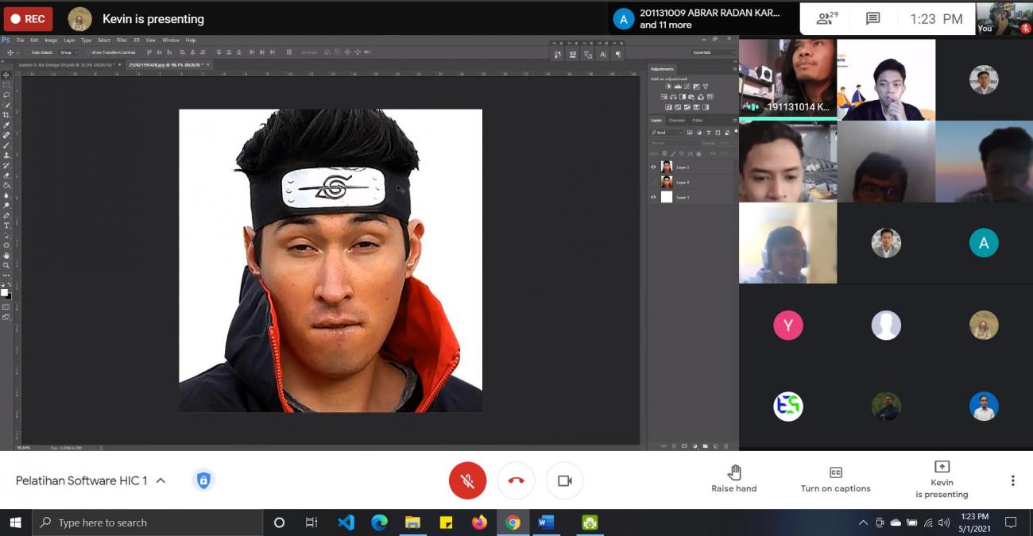The height and width of the screenshot is (536, 1033).
Task: Select the Horizontal Type tool
Action: [x=6, y=226]
